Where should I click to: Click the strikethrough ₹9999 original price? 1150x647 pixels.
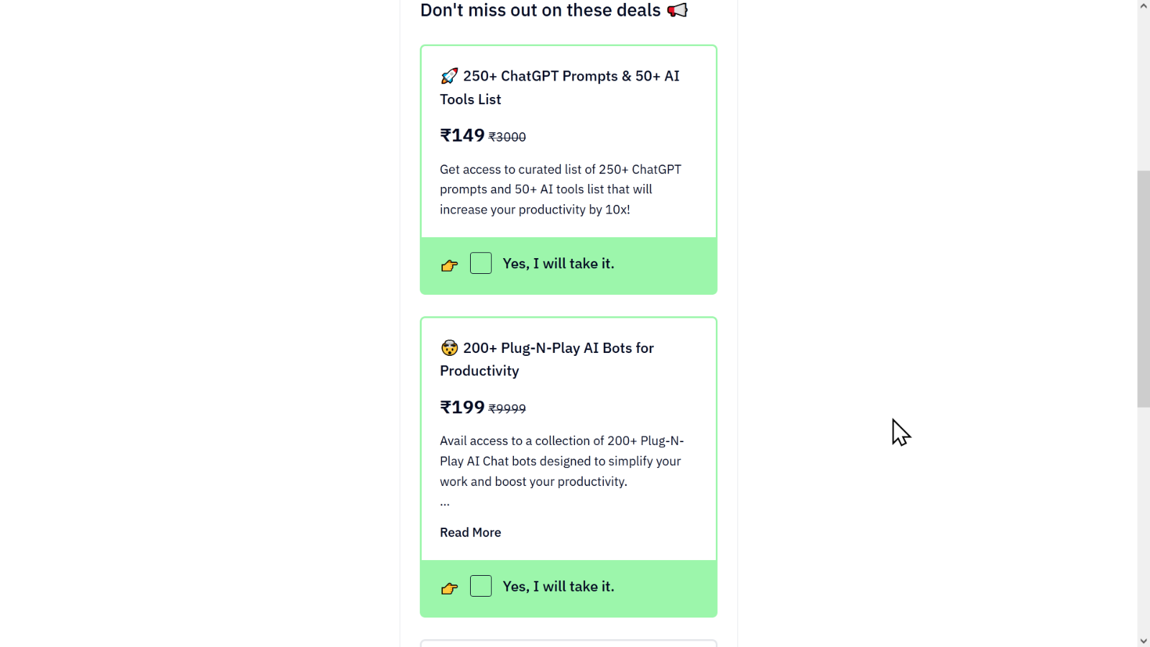click(x=507, y=408)
